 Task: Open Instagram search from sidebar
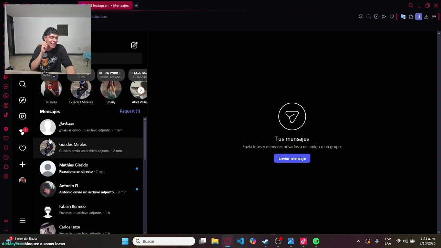click(22, 84)
